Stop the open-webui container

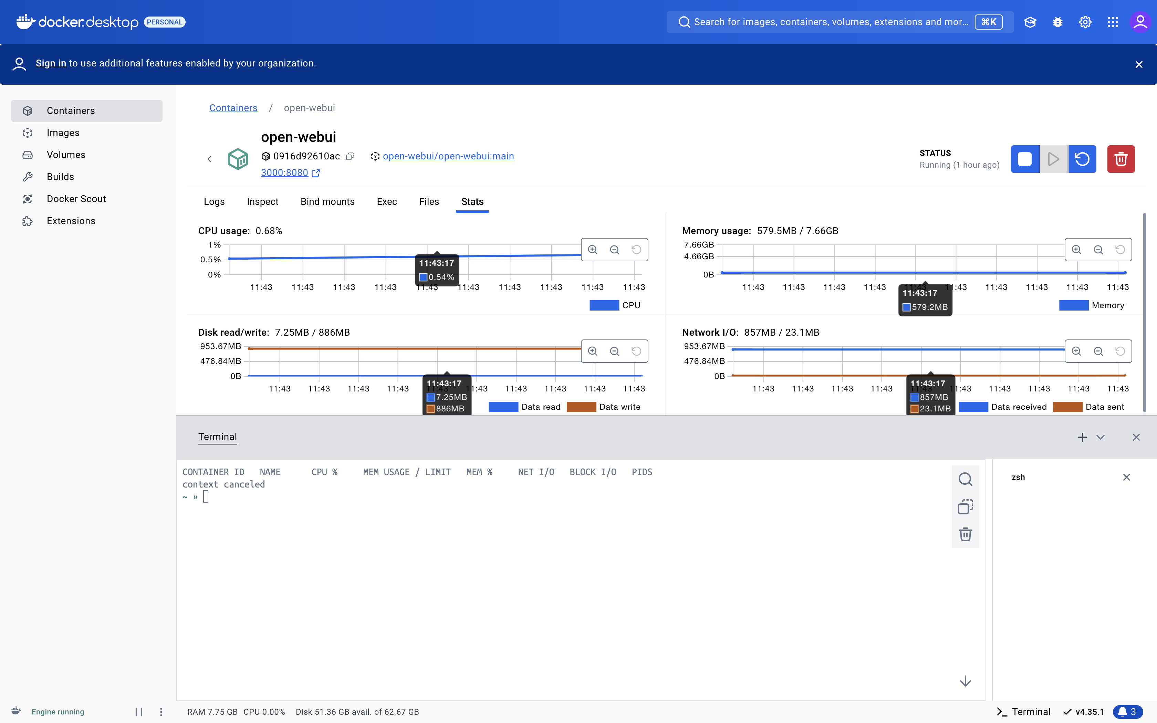pos(1025,159)
